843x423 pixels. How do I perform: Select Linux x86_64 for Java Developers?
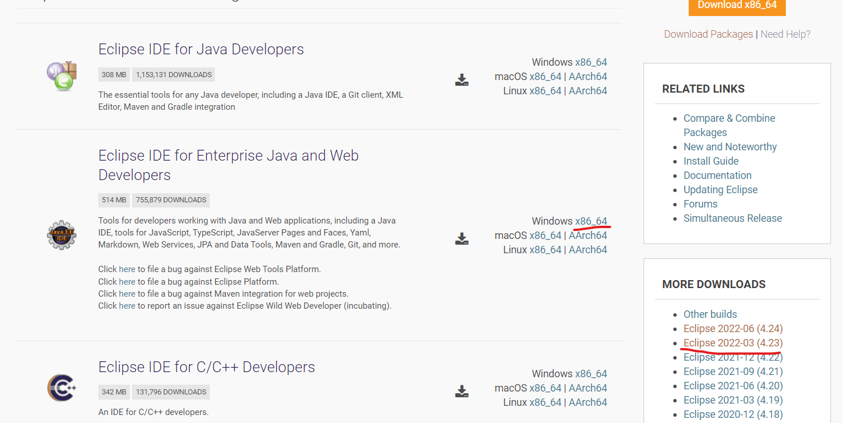[x=546, y=91]
